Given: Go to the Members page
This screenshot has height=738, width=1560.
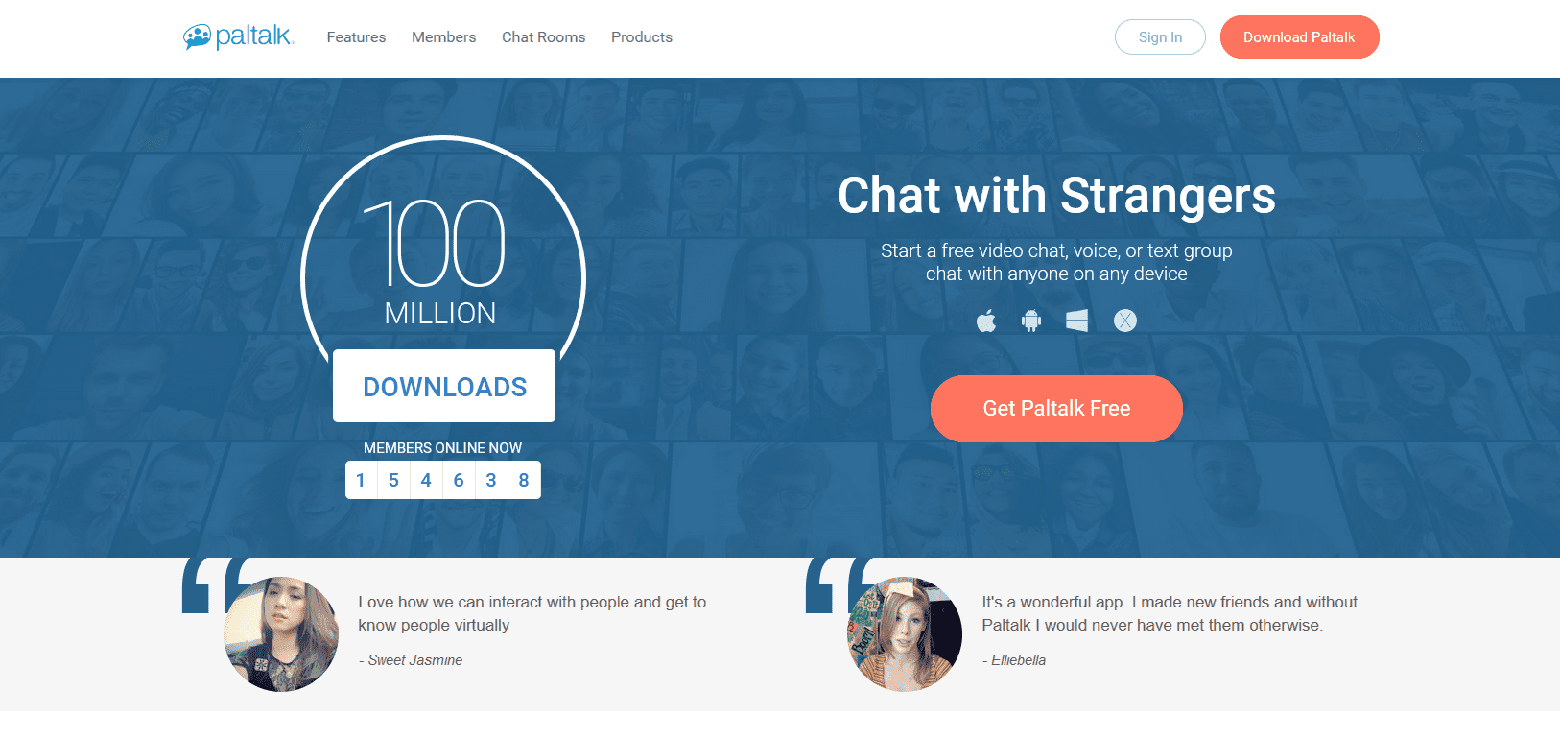Looking at the screenshot, I should [443, 37].
